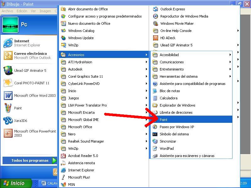Expand the Comunicaciones submenu

pos(191,62)
